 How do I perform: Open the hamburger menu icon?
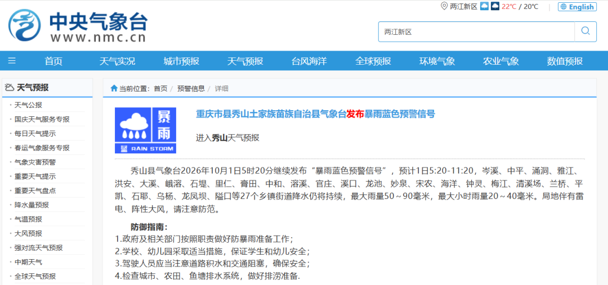[12, 61]
